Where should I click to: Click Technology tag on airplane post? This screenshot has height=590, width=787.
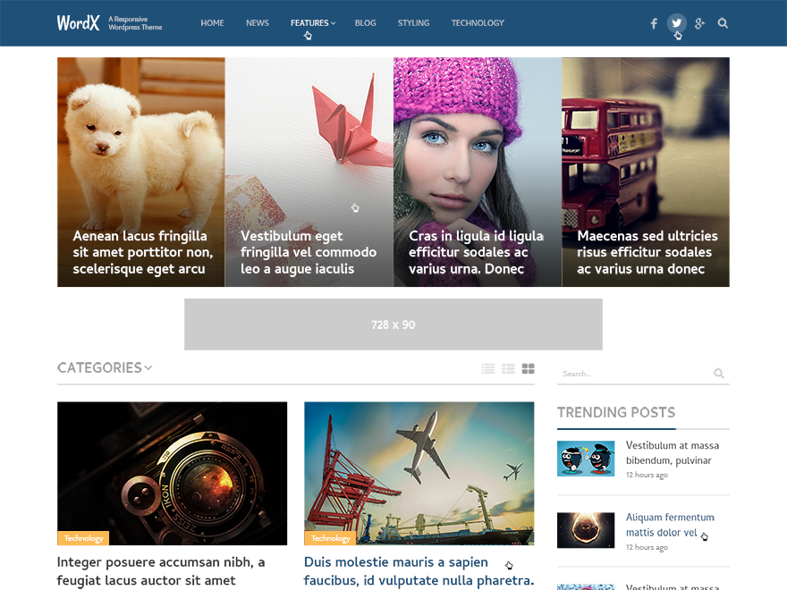pyautogui.click(x=330, y=538)
